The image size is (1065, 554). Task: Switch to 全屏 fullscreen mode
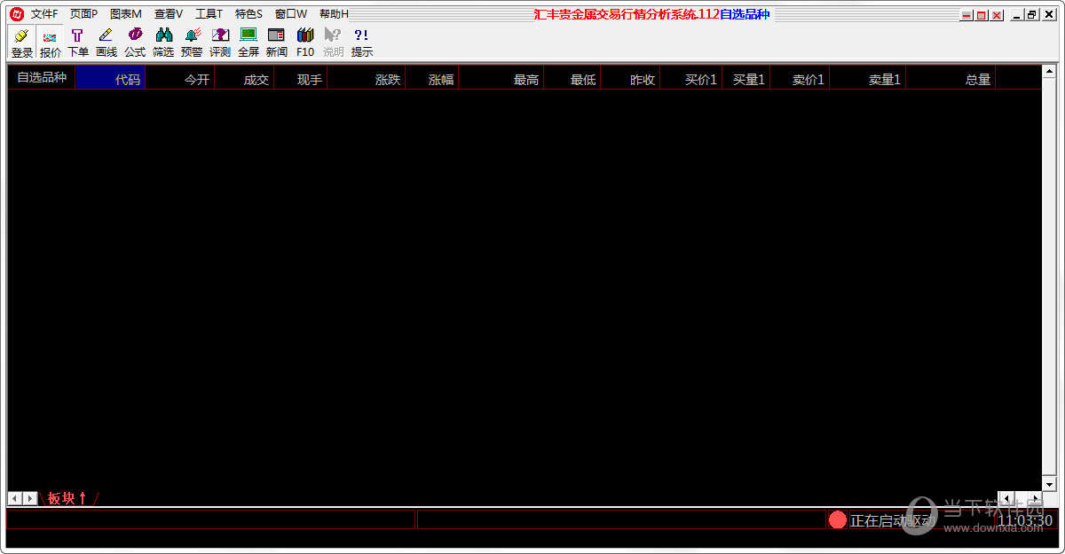tap(248, 42)
